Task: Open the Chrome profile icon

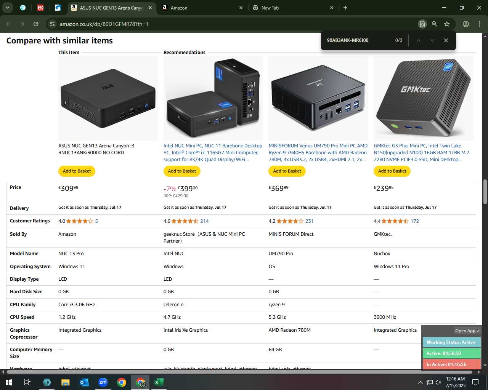Action: (x=466, y=24)
